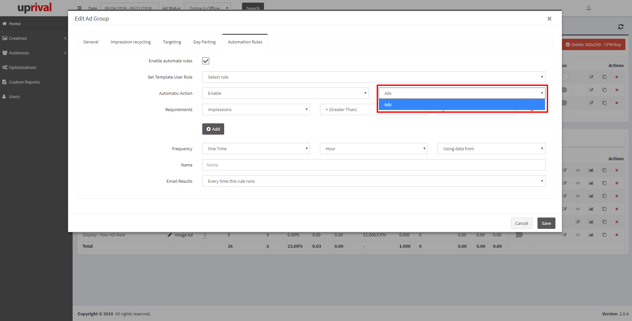Open the Automatic Action Enable dropdown
The height and width of the screenshot is (321, 632).
[285, 93]
